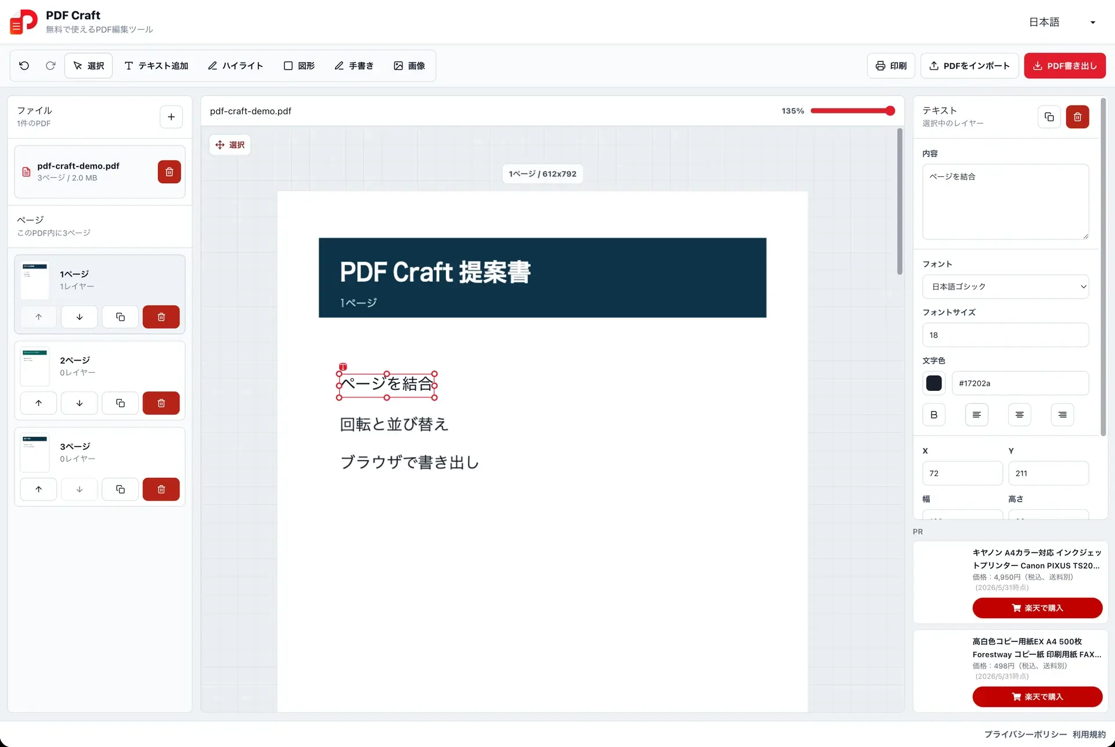Screen dimensions: 1115x747
Task: Delete the selected text layer
Action: (x=1077, y=117)
